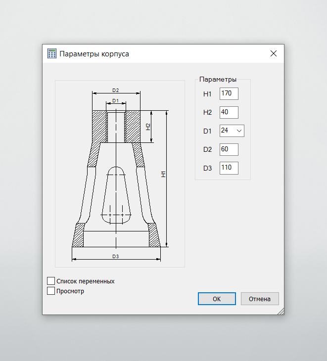Click the D1 parameter label
Image resolution: width=327 pixels, height=361 pixels.
point(207,131)
